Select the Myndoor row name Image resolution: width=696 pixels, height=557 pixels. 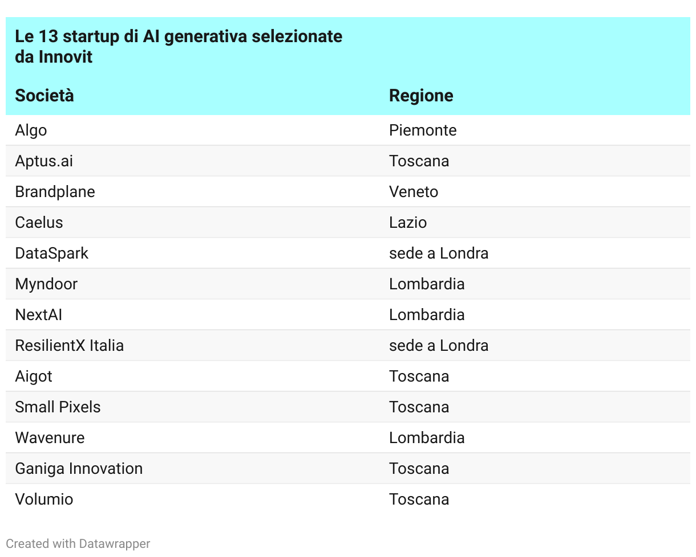(x=46, y=284)
